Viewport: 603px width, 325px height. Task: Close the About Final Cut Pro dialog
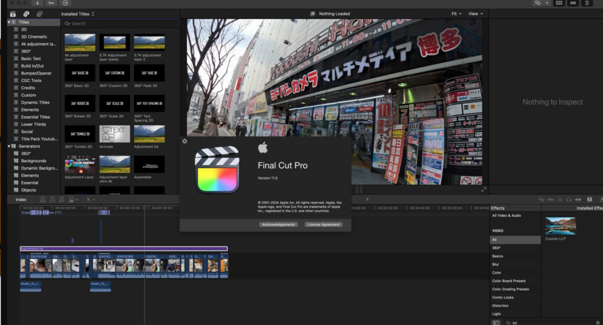[x=185, y=141]
